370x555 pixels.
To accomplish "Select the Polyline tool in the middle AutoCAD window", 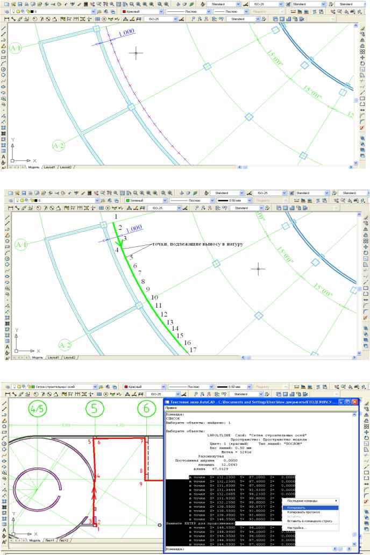I will [7, 229].
